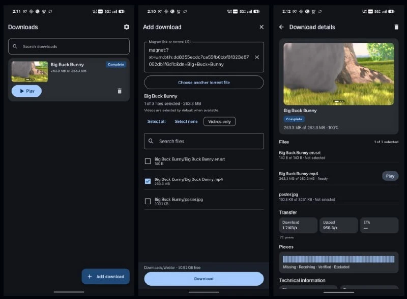Open large Big Buck Bunny preview thumbnail
Screen dimensions: 407x299
tap(338, 74)
